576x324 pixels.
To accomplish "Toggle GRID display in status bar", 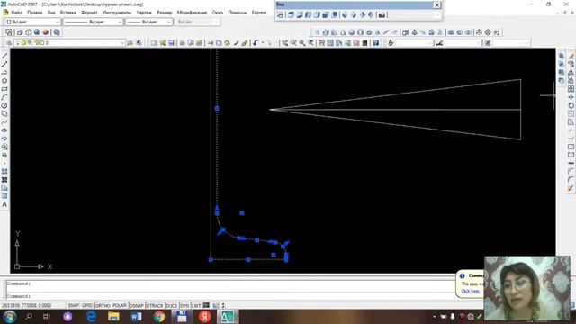I will tap(87, 306).
